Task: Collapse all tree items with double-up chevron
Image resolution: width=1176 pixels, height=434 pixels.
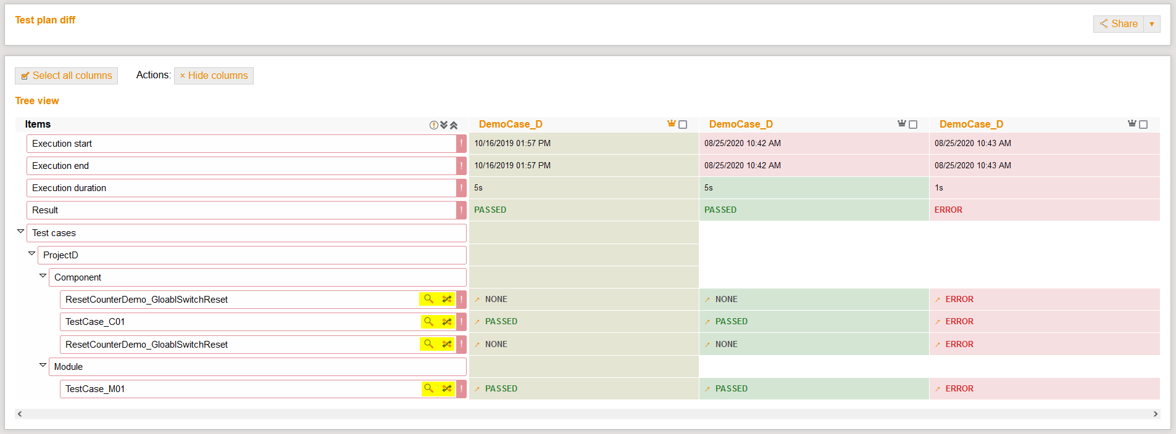Action: point(454,125)
